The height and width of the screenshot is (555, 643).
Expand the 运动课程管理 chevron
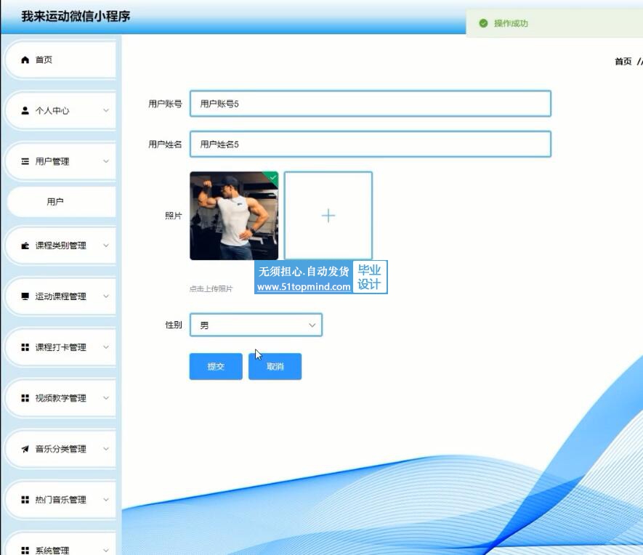(106, 296)
